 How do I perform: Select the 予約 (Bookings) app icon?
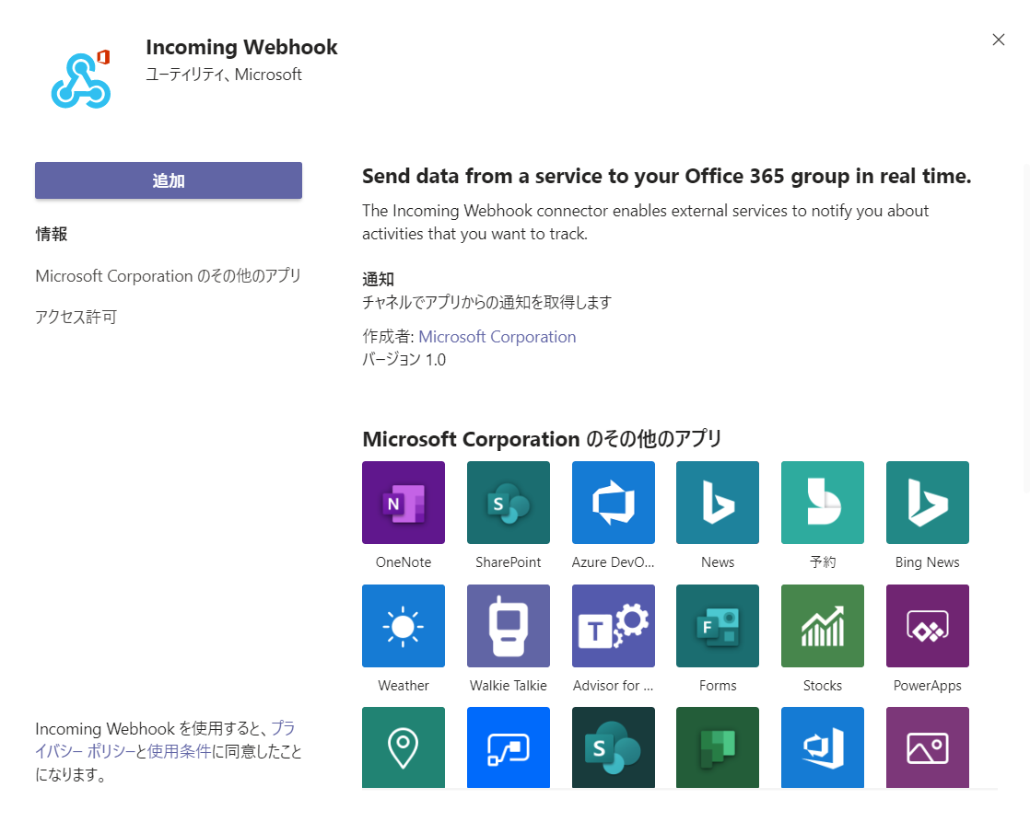pyautogui.click(x=823, y=503)
